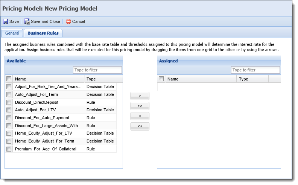Click the Save floppy disk icon
This screenshot has width=298, height=185.
pos(6,21)
